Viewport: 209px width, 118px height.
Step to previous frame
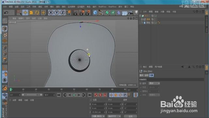[70, 95]
